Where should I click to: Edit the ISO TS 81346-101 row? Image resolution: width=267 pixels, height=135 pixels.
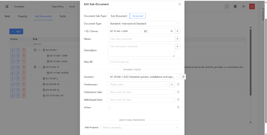tap(12, 95)
